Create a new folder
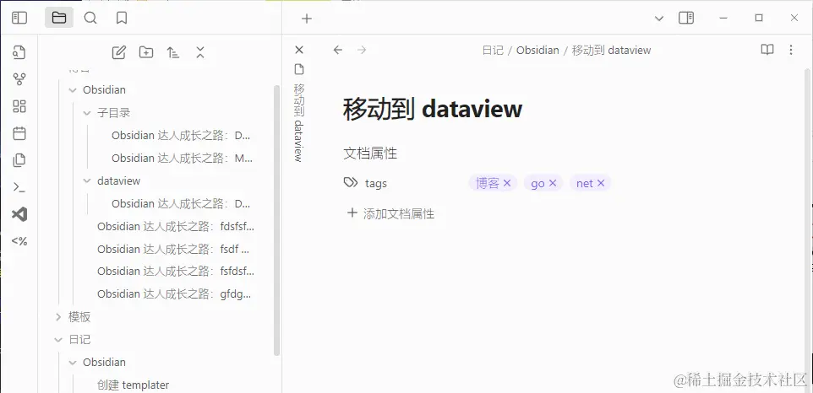This screenshot has width=813, height=393. pos(146,52)
